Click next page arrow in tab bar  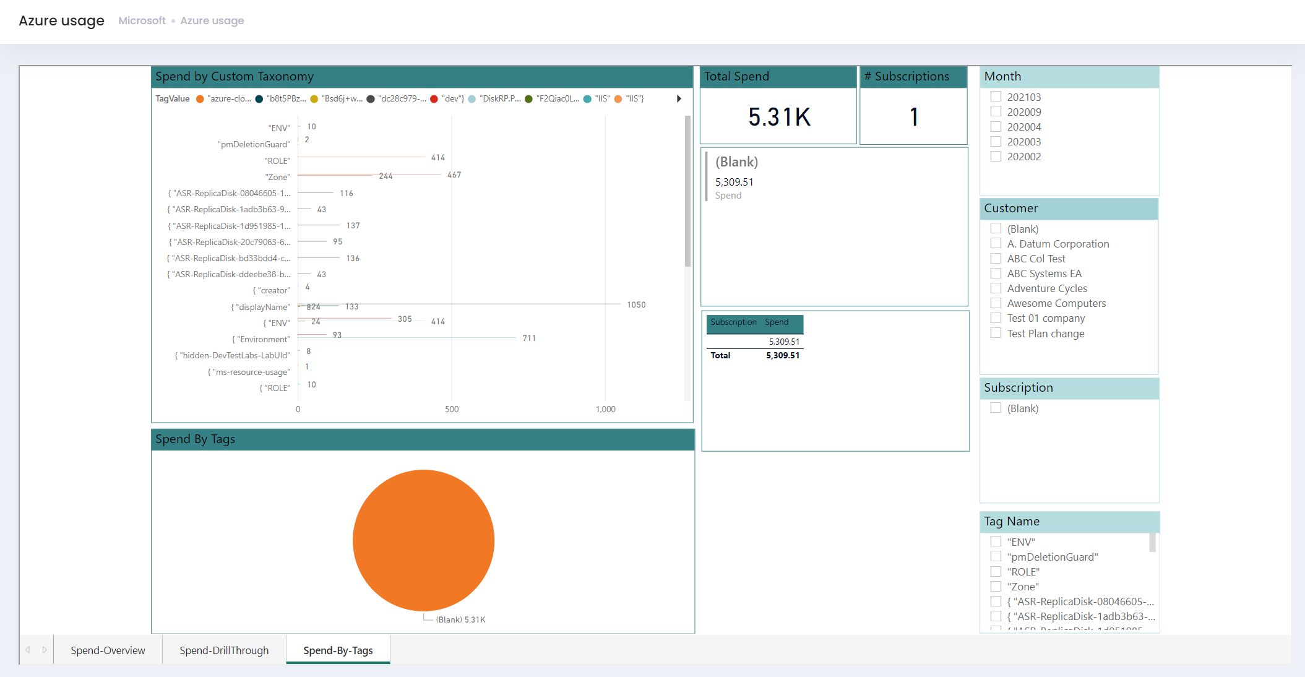(x=45, y=650)
